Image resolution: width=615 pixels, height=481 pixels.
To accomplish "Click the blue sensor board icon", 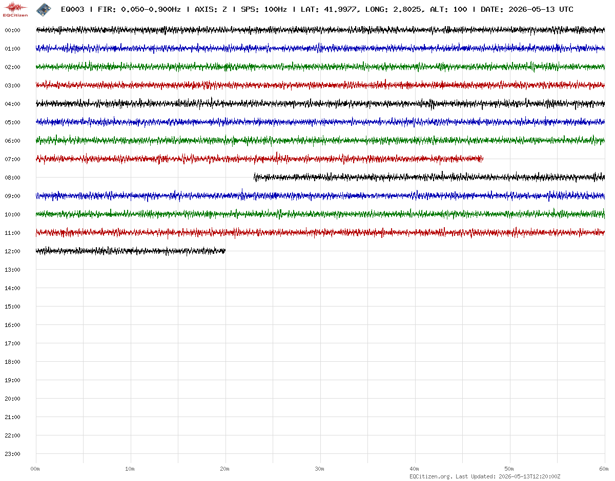I will pyautogui.click(x=44, y=9).
